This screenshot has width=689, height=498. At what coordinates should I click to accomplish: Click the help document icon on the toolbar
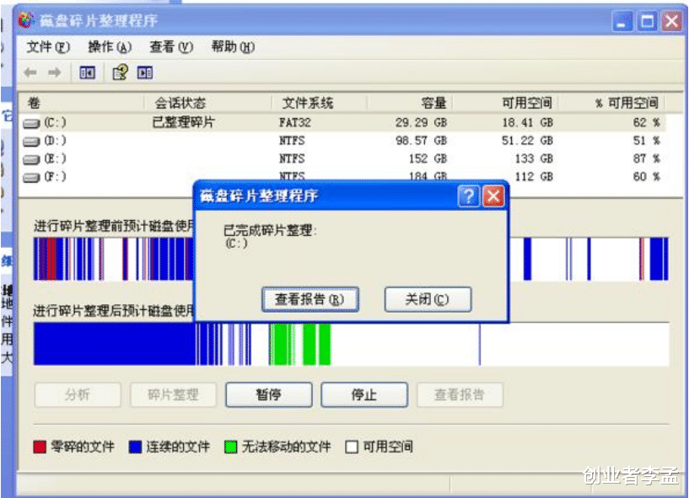[x=120, y=73]
